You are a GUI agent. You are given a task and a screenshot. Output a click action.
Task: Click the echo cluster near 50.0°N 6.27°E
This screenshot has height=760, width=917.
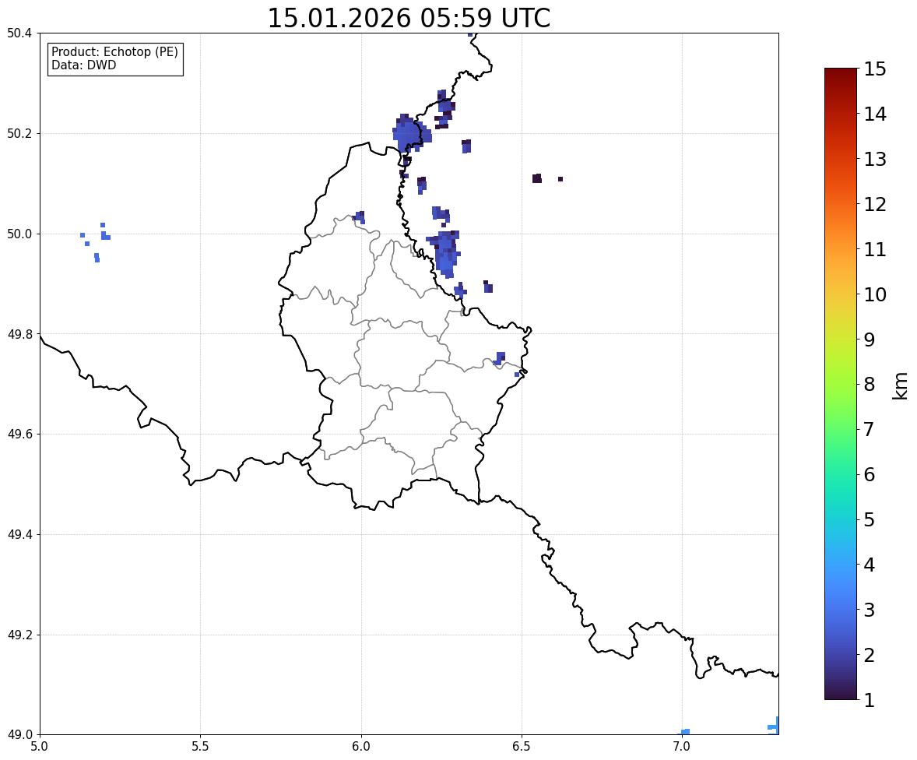pyautogui.click(x=445, y=253)
